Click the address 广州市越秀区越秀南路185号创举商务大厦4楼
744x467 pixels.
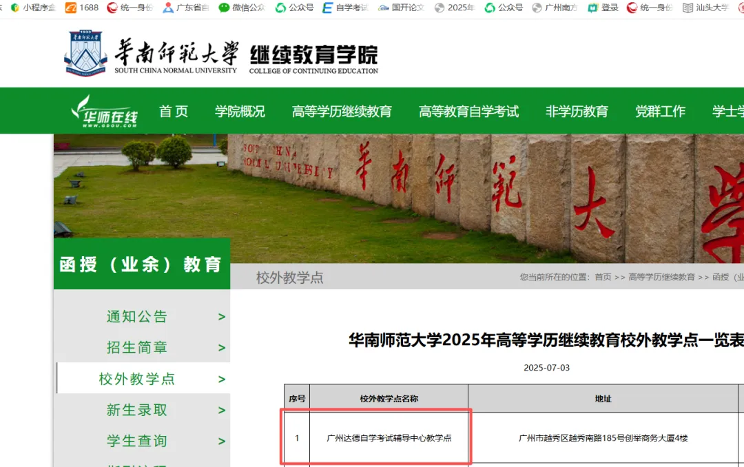click(603, 438)
